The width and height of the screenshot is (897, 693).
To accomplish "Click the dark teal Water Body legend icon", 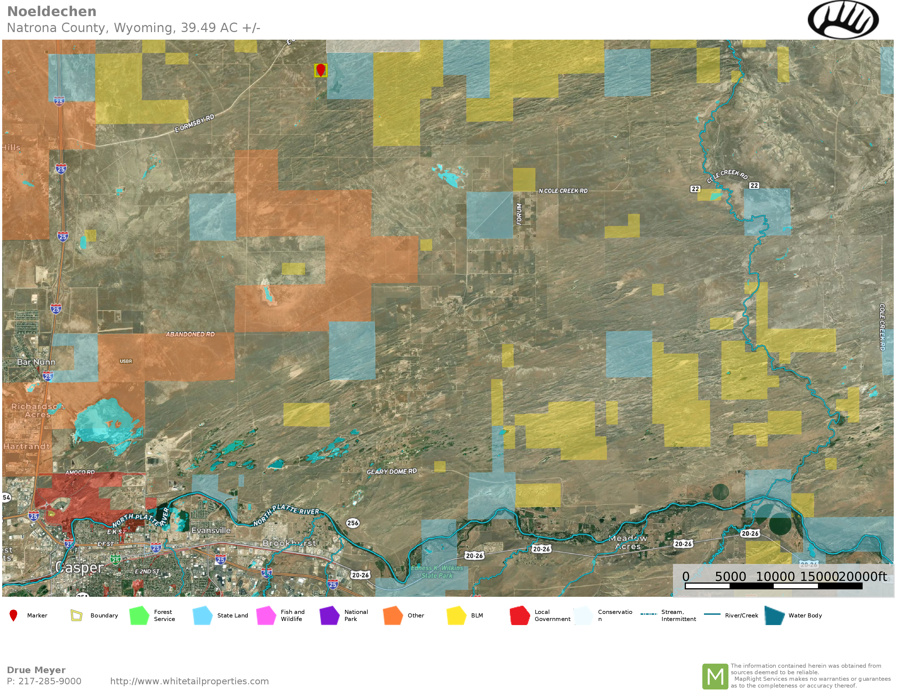I will coord(775,615).
